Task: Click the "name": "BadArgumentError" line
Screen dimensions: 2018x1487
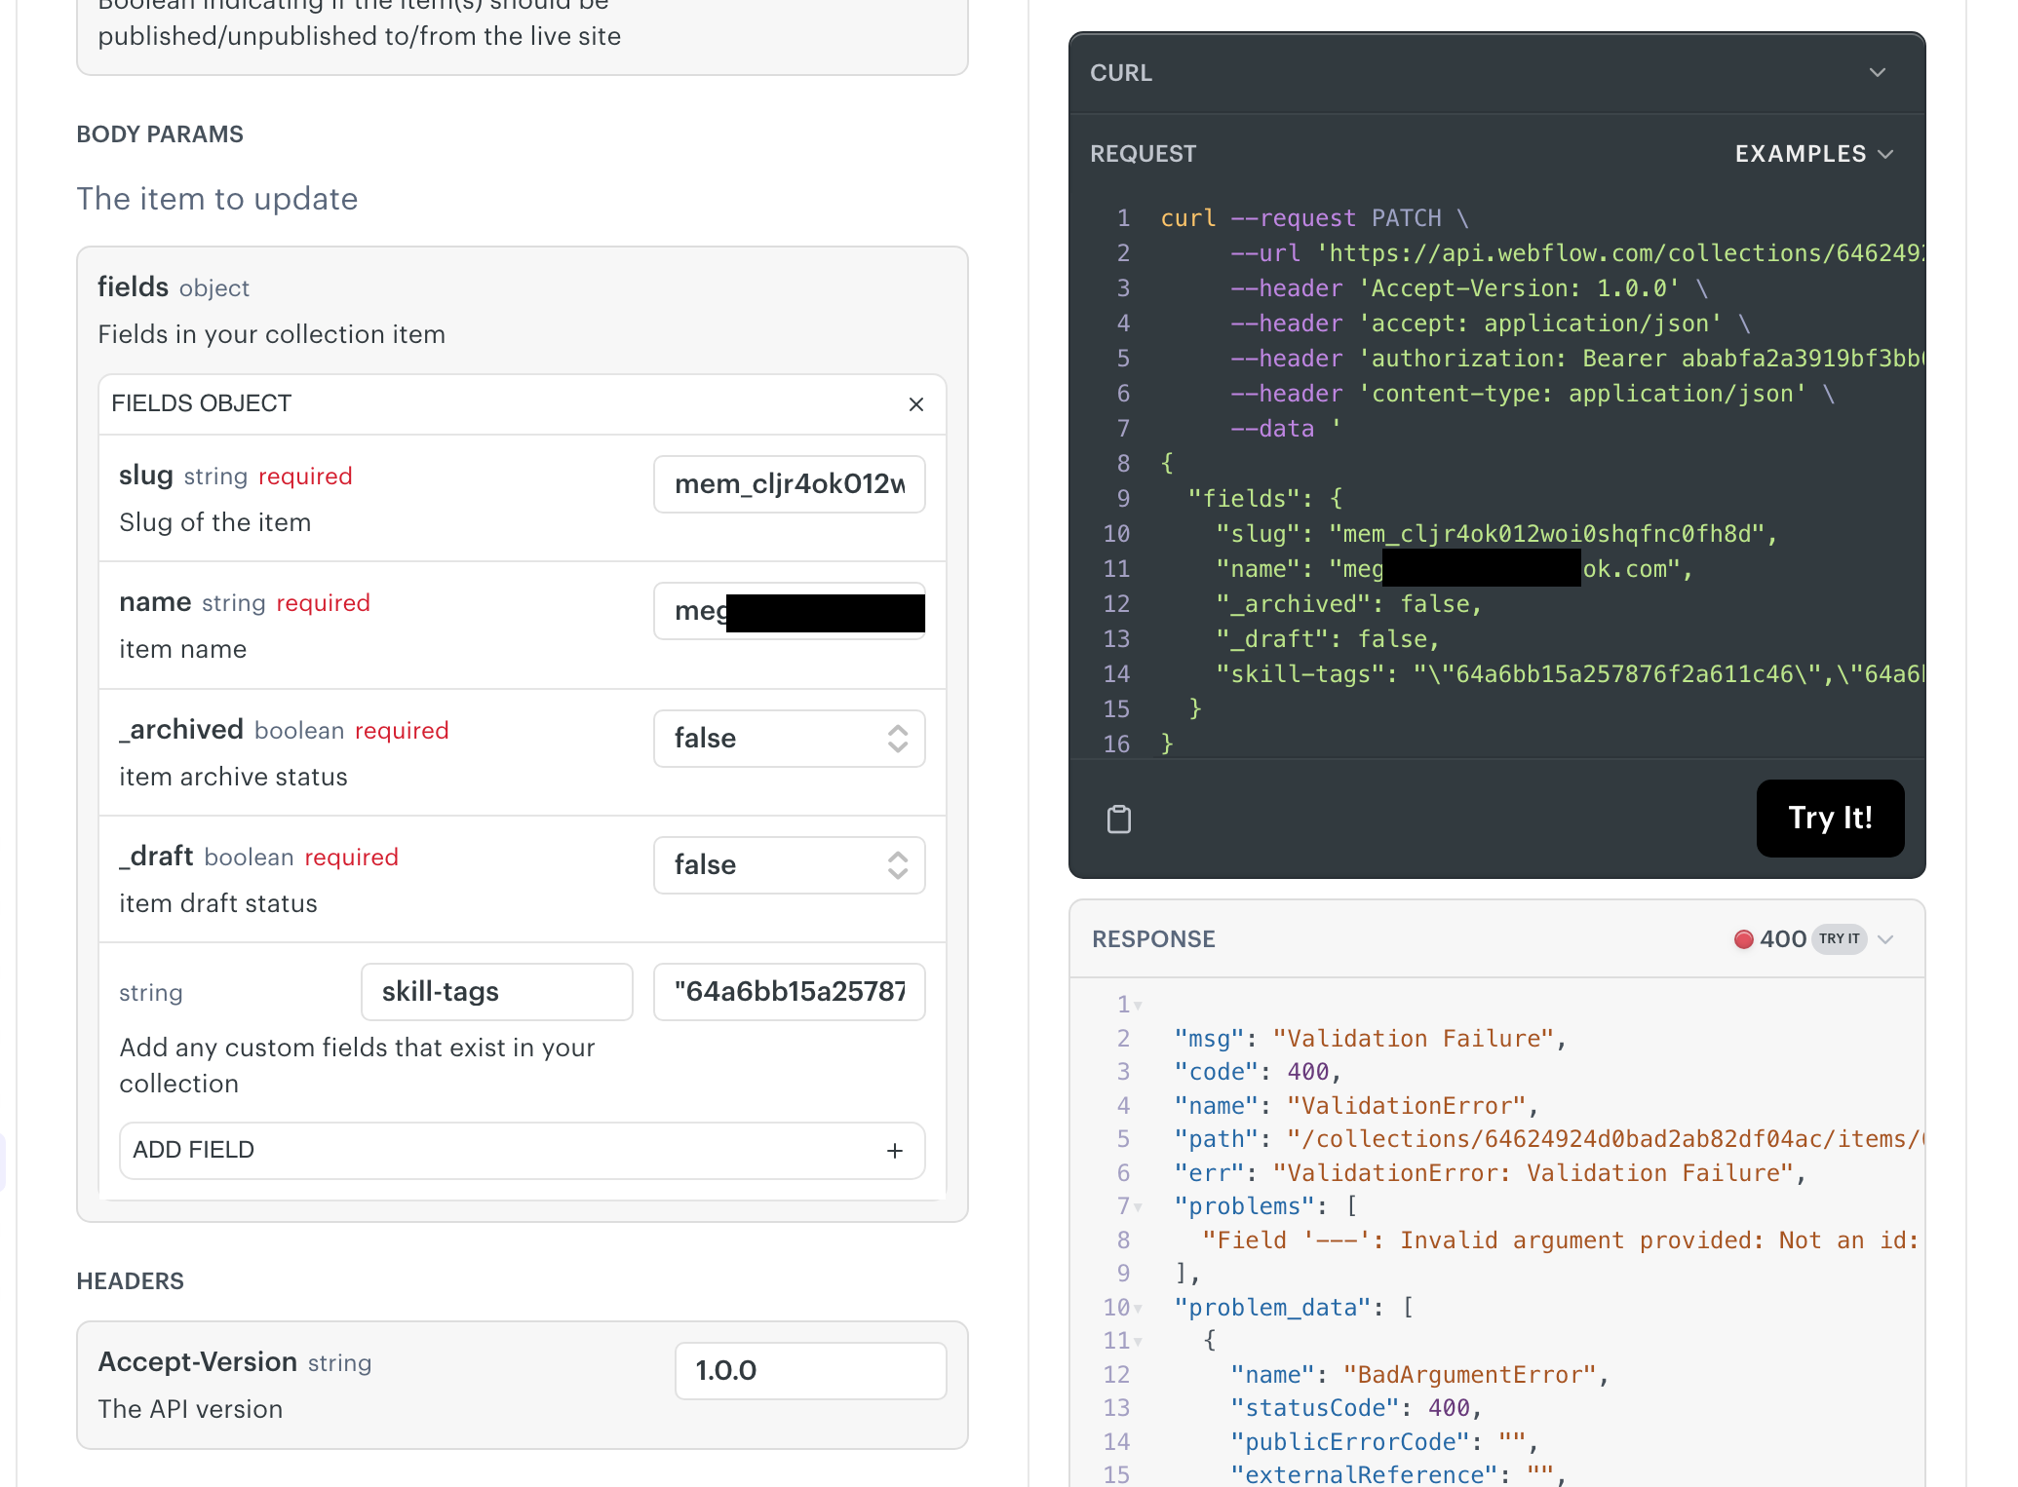Action: [1418, 1375]
